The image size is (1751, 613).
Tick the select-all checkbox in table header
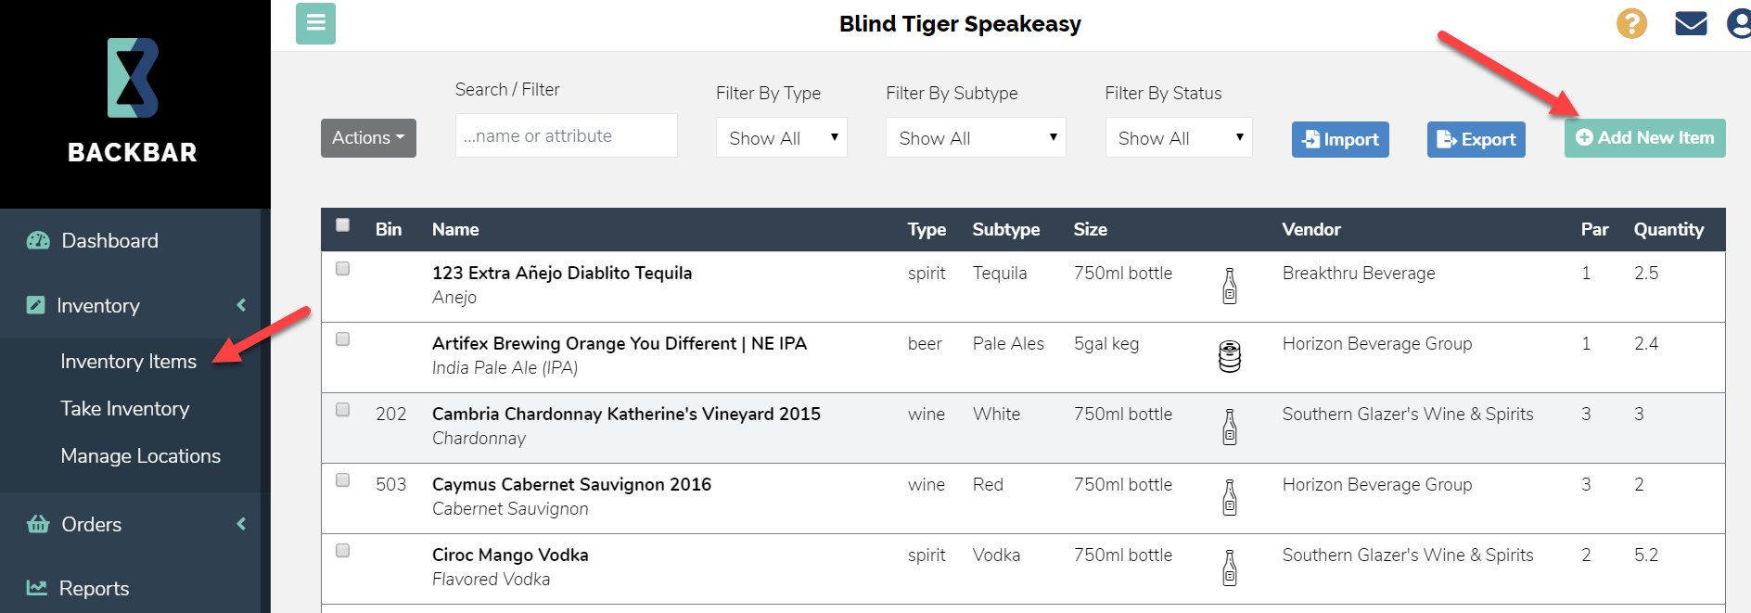pos(343,224)
